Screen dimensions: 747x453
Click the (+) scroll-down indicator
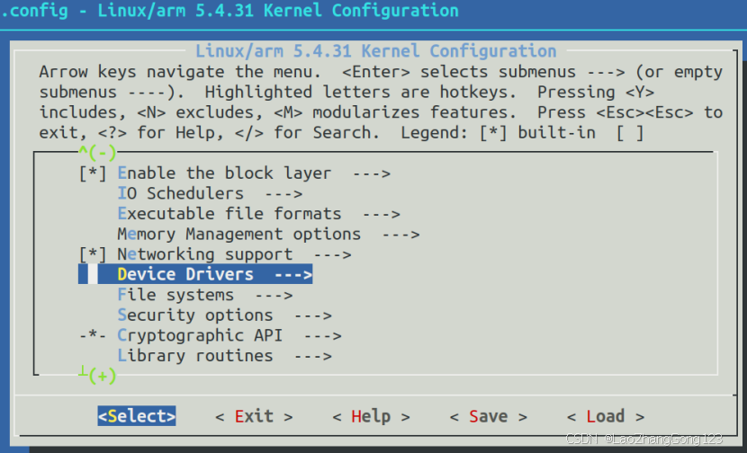pyautogui.click(x=97, y=376)
